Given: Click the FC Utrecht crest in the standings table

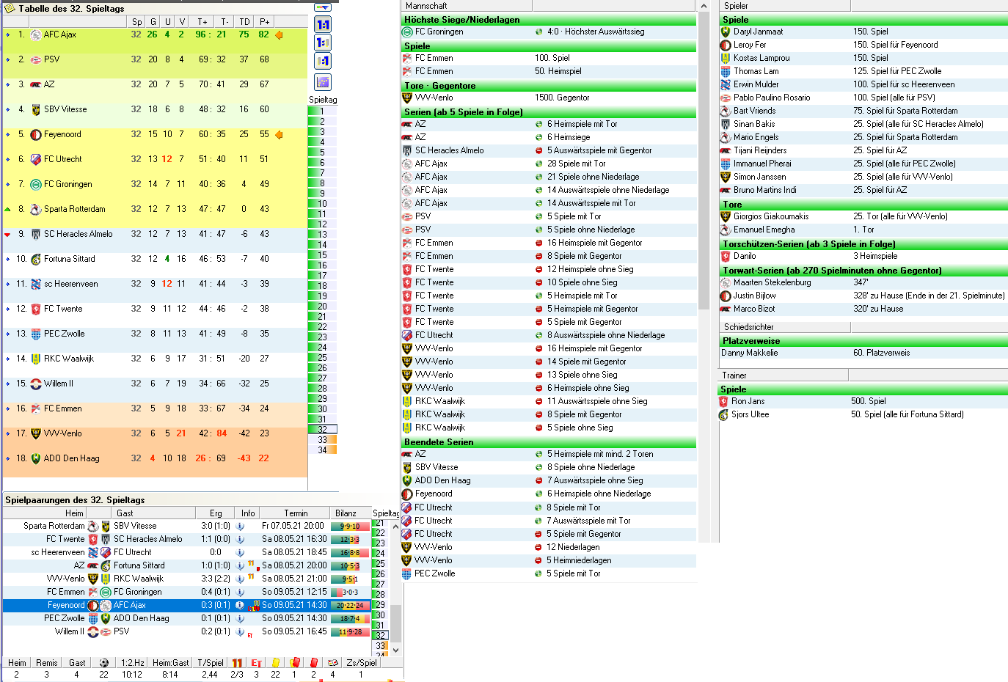Looking at the screenshot, I should (35, 159).
